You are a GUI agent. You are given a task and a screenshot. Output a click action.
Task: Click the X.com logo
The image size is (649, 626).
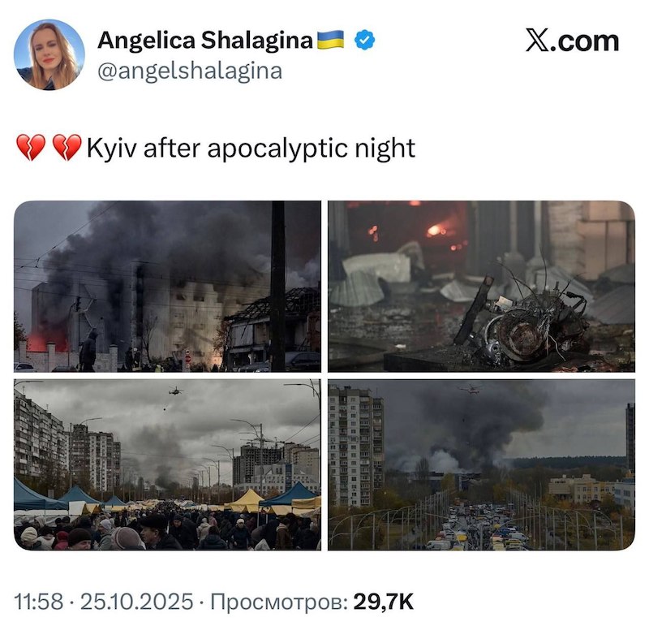pyautogui.click(x=572, y=41)
